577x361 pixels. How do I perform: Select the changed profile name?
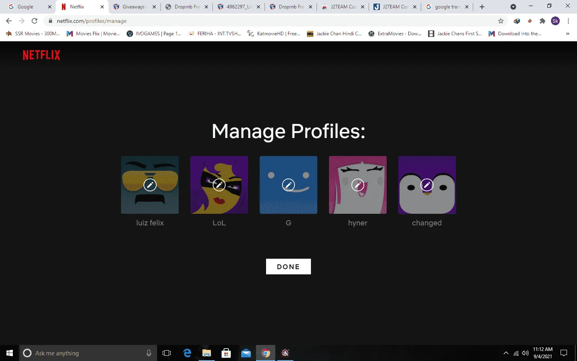click(427, 223)
